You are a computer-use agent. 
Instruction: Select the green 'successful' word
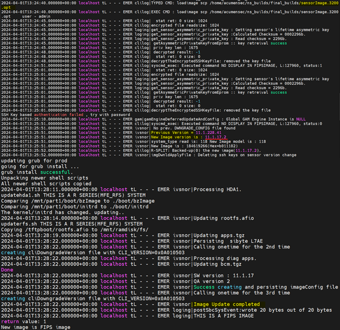coord(55,172)
